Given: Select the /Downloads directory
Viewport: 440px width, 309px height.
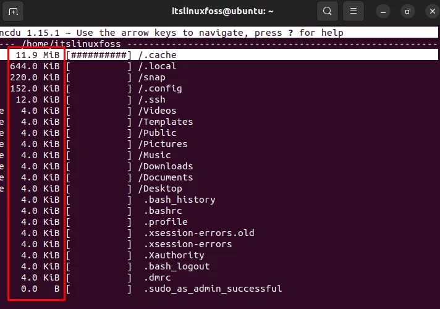Looking at the screenshot, I should pos(166,166).
